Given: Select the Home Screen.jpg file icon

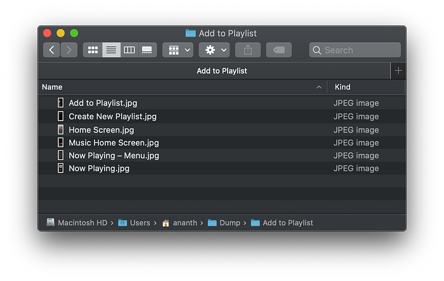Looking at the screenshot, I should pyautogui.click(x=61, y=129).
